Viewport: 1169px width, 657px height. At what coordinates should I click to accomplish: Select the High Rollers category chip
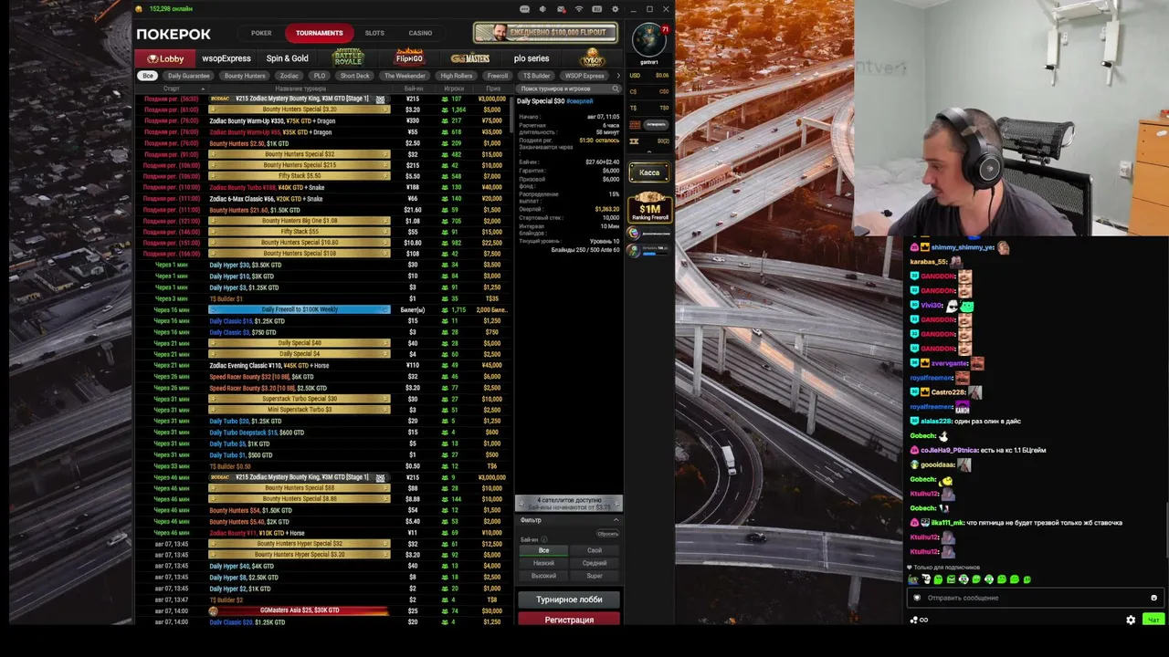pyautogui.click(x=457, y=76)
